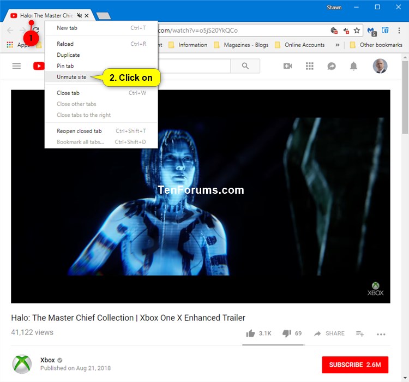Click the Halo: The Master Chief tab title
This screenshot has width=409, height=382.
[x=46, y=16]
